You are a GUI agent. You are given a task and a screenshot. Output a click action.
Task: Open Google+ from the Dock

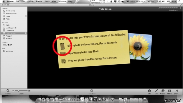click(x=95, y=99)
